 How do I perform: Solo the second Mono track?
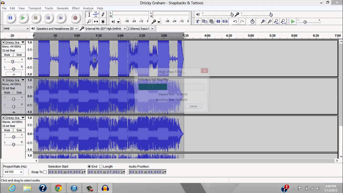point(19,92)
